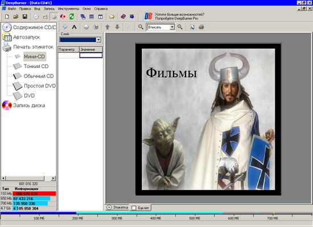This screenshot has width=313, height=227.
Task: Click the empty value input cell
Action: (x=91, y=55)
